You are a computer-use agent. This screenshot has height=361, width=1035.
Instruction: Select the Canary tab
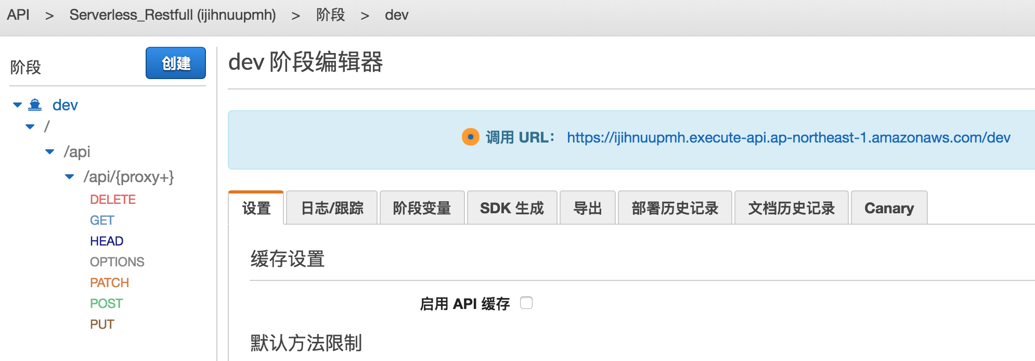click(x=889, y=208)
